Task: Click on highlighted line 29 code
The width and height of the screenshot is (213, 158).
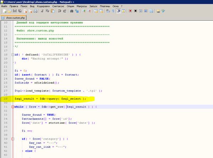Action: coord(50,99)
